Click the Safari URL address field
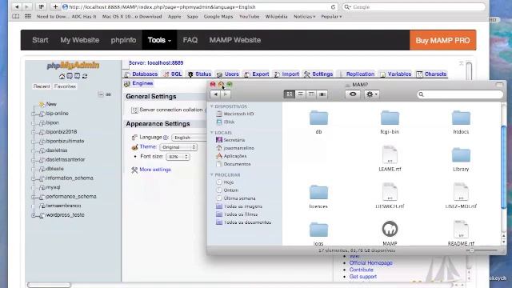Image resolution: width=512 pixels, height=288 pixels. pyautogui.click(x=199, y=7)
